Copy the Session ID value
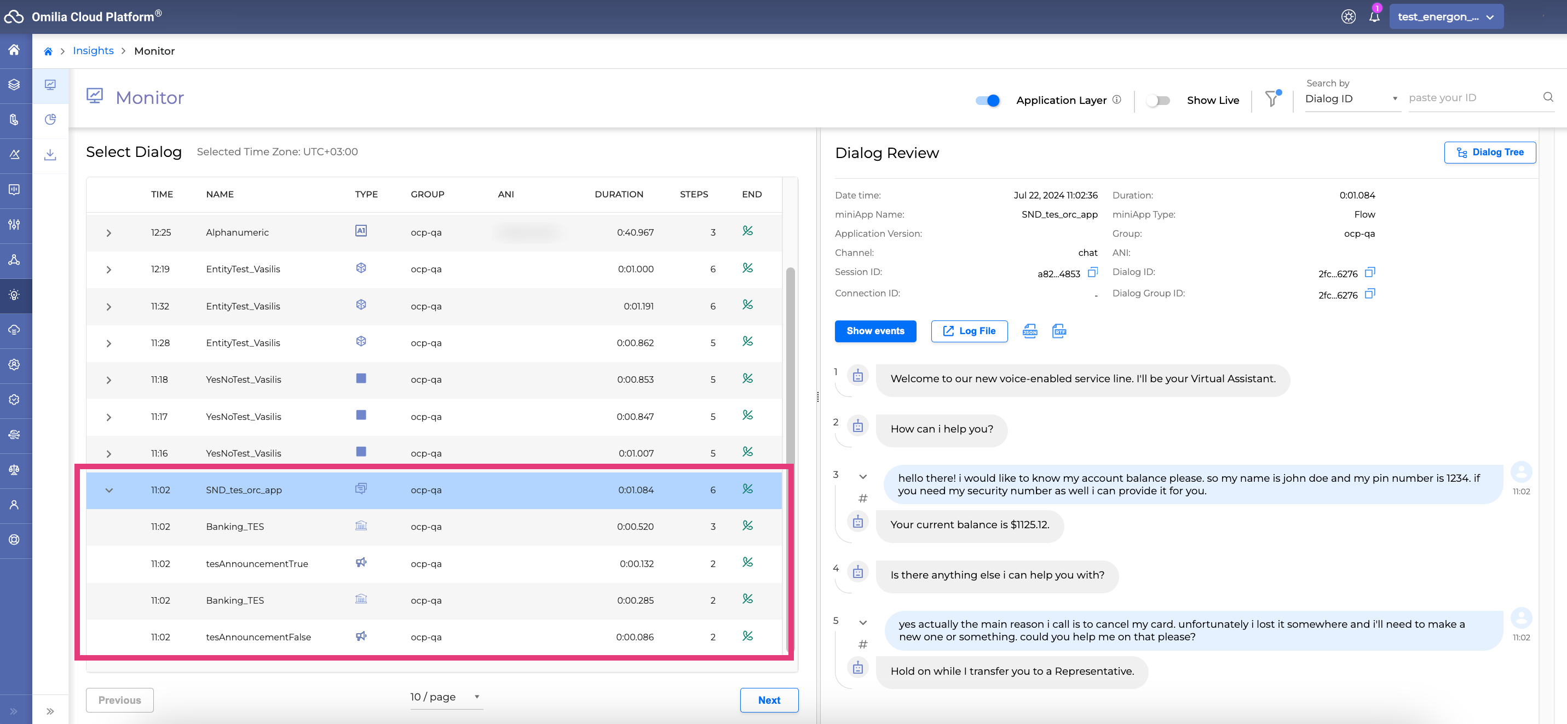 pos(1092,272)
